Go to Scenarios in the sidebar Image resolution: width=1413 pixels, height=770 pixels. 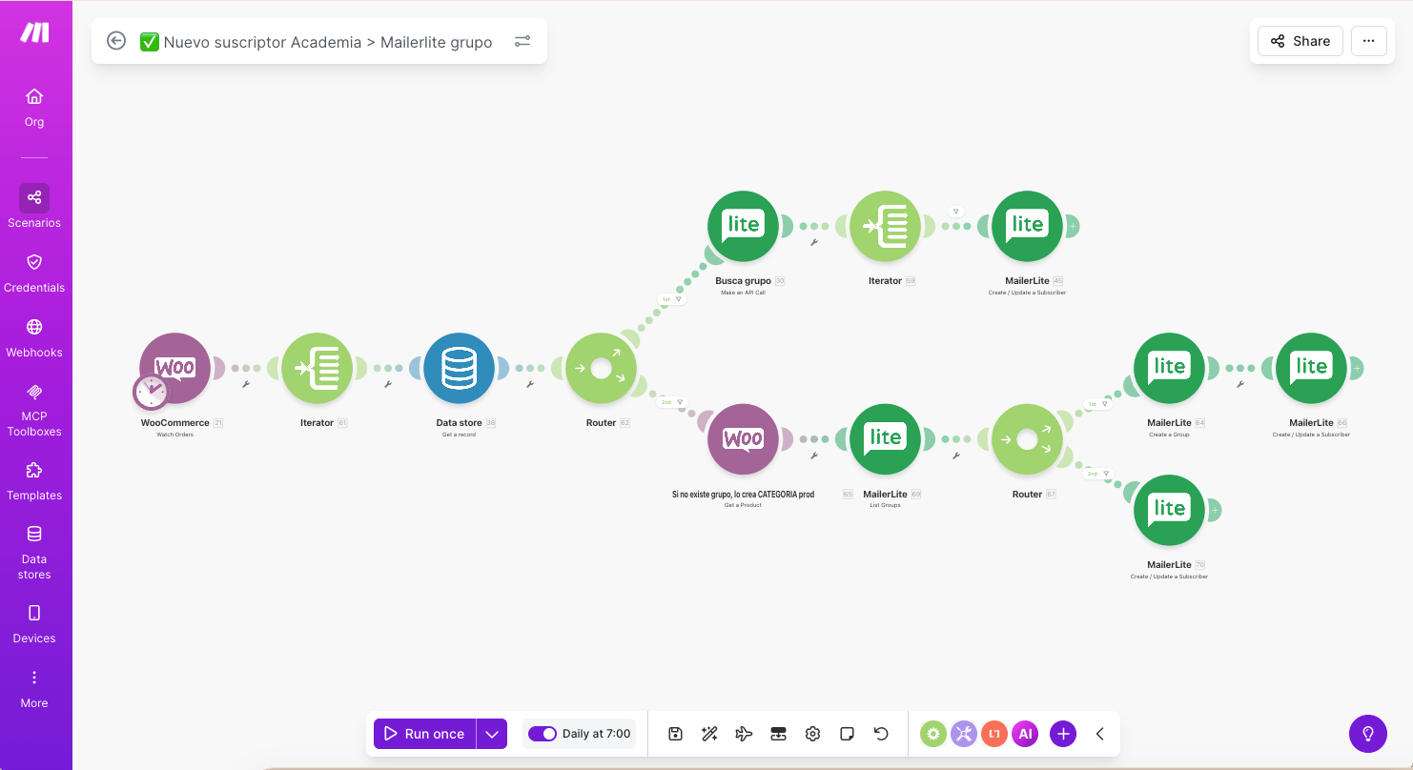click(x=34, y=207)
